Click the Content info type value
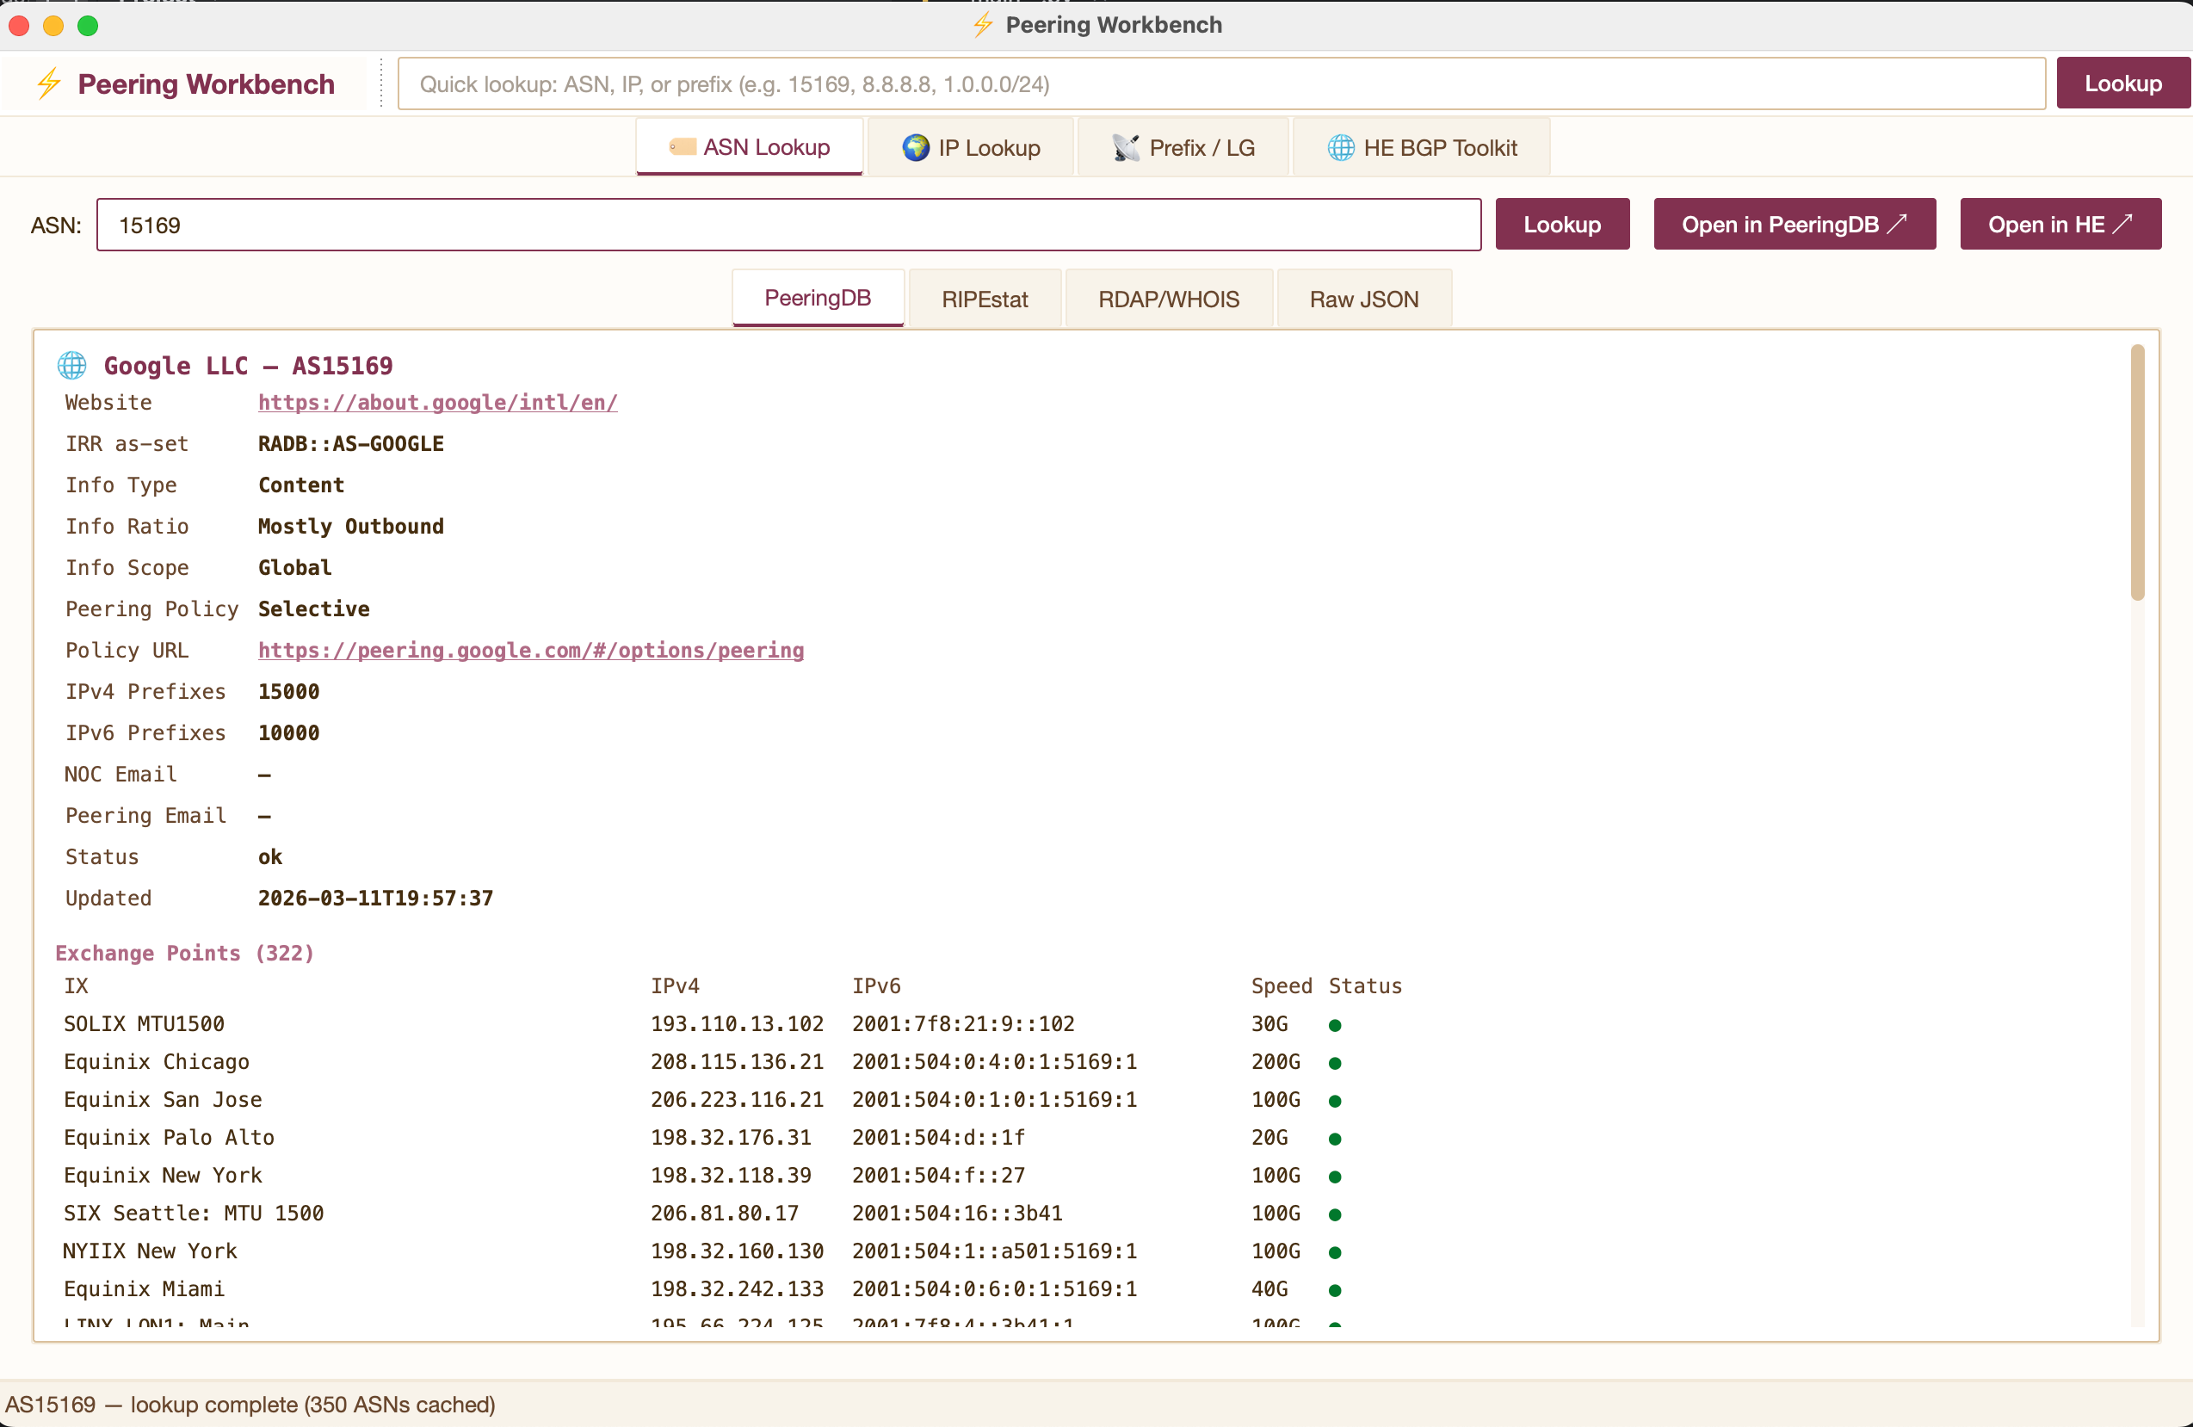The image size is (2193, 1427). 301,485
